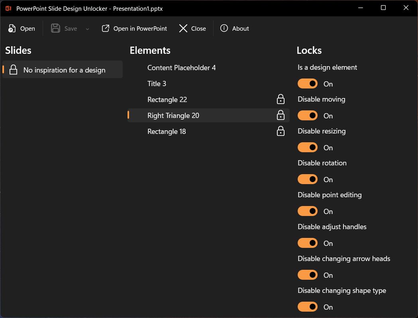Disable the point editing lock toggle

click(x=308, y=211)
